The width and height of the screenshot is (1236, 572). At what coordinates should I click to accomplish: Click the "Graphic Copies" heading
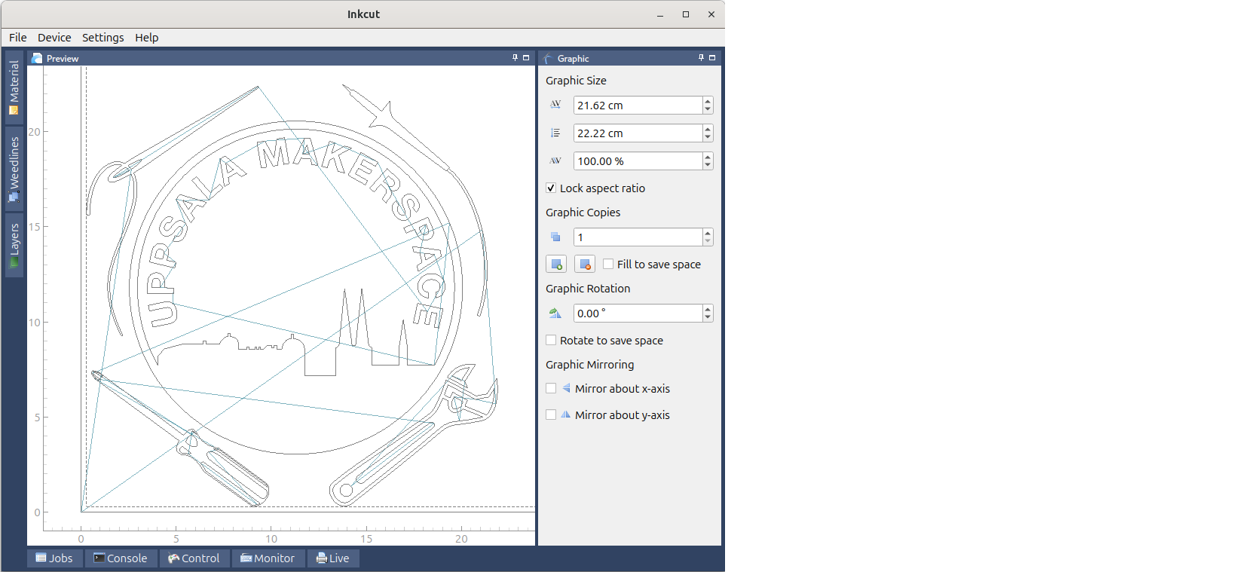583,213
